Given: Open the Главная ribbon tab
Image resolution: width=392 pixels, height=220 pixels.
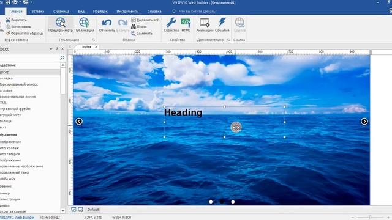Looking at the screenshot, I should 16,11.
